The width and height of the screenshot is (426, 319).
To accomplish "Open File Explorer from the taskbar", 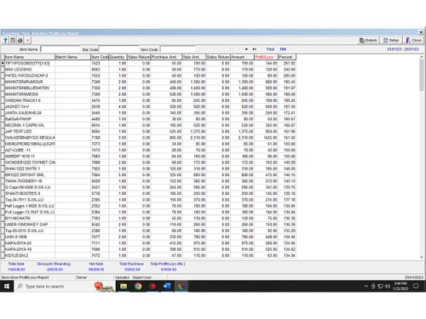I will click(124, 287).
